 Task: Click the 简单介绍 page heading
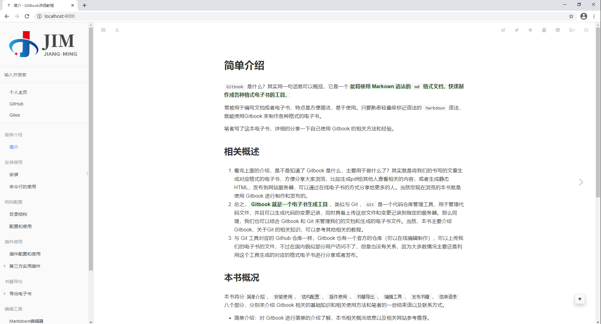(x=244, y=65)
